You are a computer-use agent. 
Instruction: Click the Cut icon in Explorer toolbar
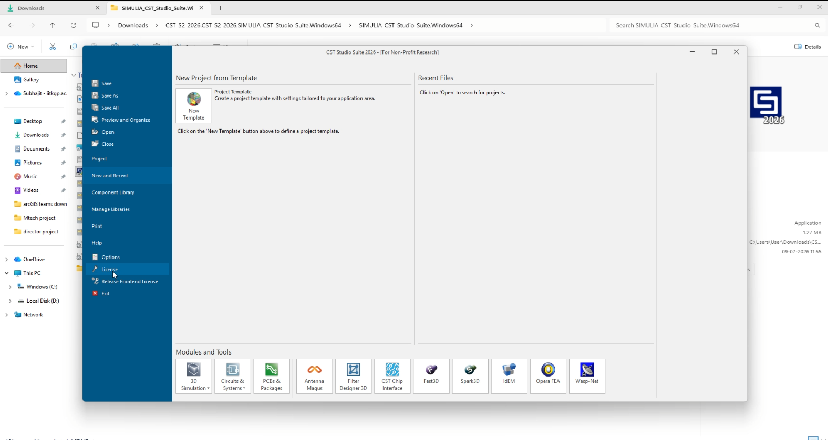click(53, 47)
